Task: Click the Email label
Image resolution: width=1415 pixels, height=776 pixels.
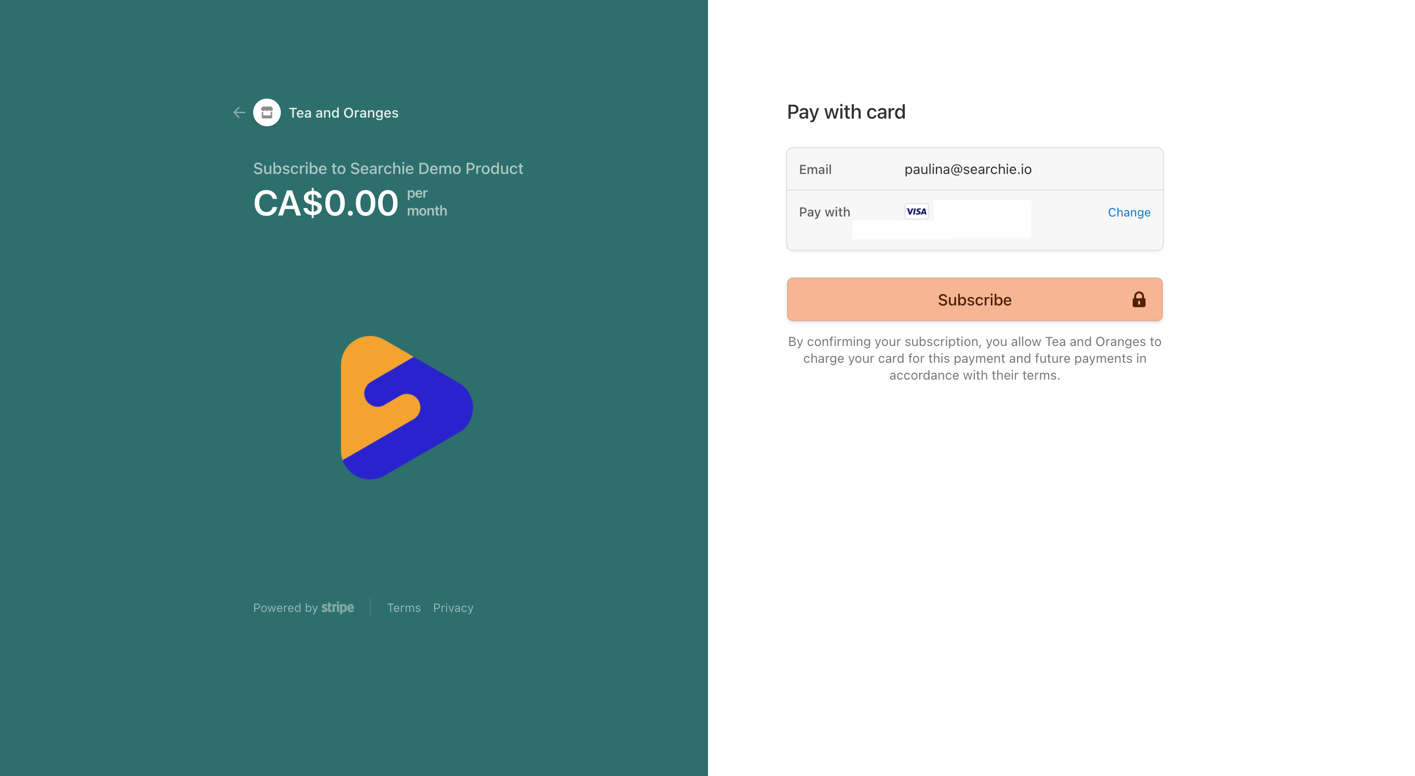Action: click(x=815, y=170)
